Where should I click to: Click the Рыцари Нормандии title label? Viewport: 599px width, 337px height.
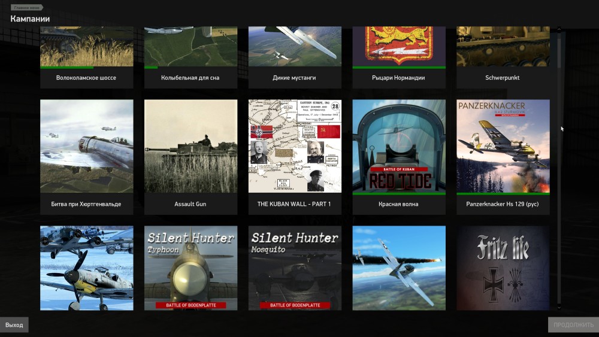[398, 78]
